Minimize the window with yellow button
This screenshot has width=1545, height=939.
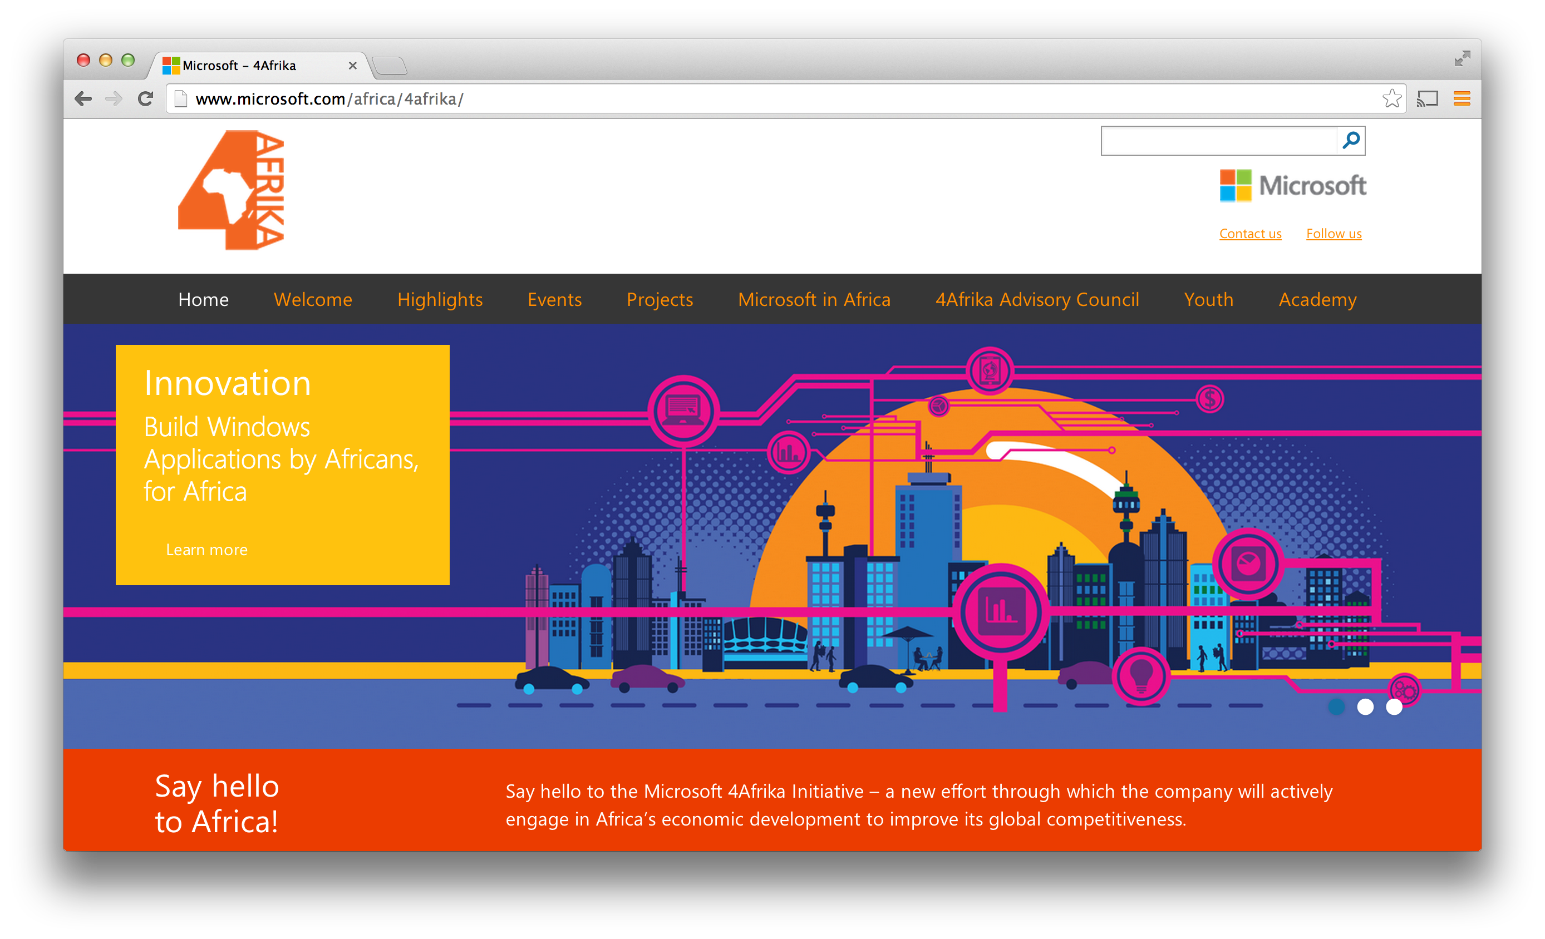point(105,60)
